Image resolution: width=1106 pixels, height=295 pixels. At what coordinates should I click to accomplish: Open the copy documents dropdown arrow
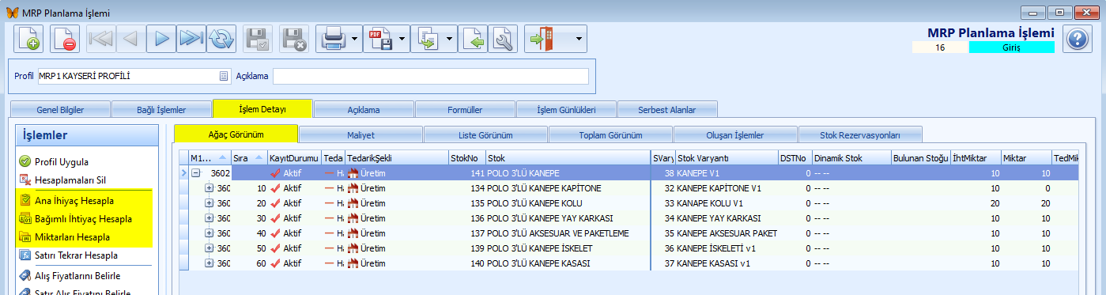449,39
